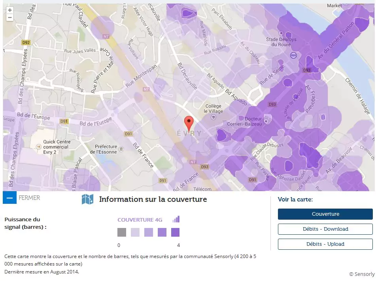Pick the lightest purple legend swatch
Screen dimensions: 376x281
click(x=135, y=232)
